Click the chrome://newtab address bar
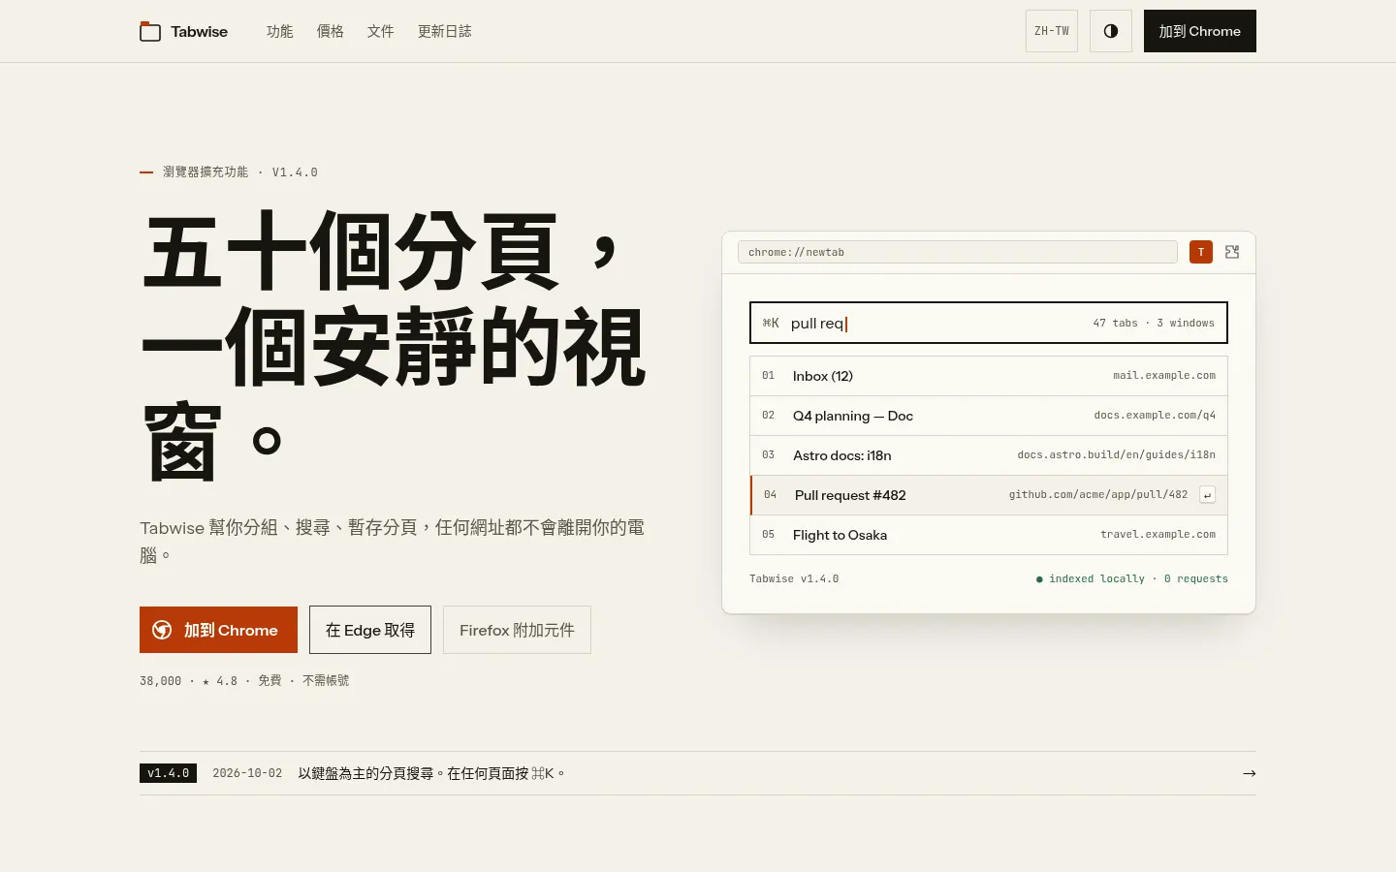Viewport: 1396px width, 872px height. point(958,252)
